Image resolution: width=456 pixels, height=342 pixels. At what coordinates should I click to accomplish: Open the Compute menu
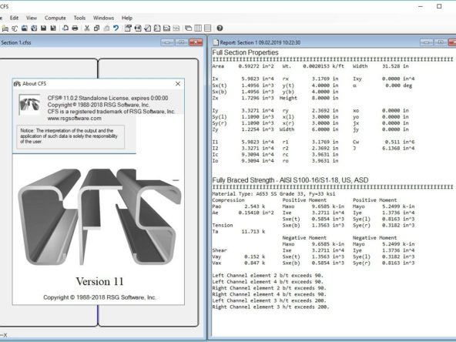click(x=55, y=18)
